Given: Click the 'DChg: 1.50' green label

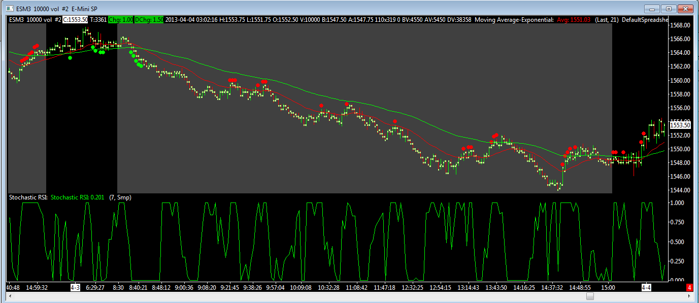Looking at the screenshot, I should (149, 19).
